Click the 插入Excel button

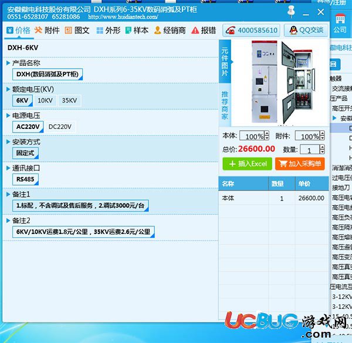coord(248,164)
